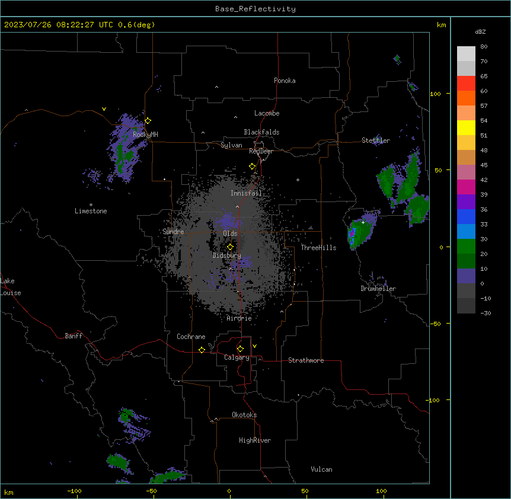This screenshot has width=511, height=499.
Task: Click the 100 tick on the right axis
Action: (435, 94)
